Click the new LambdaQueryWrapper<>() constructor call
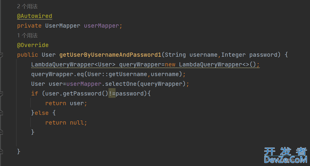The image size is (310, 166). pos(211,65)
